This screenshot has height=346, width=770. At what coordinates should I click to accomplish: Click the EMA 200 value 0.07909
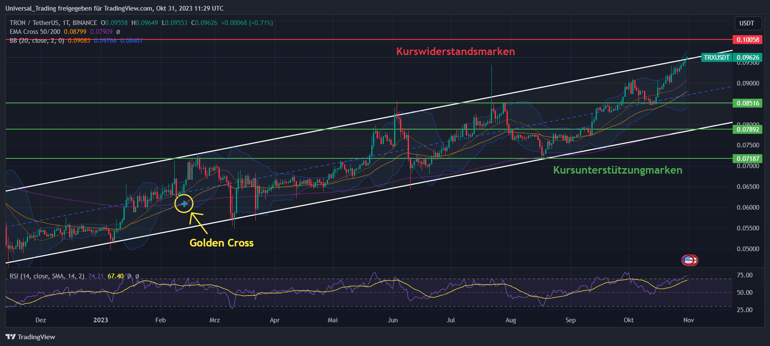click(x=101, y=32)
